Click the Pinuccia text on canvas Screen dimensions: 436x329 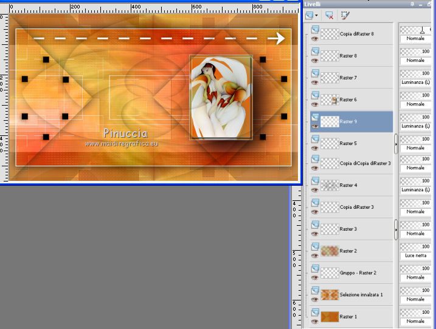coord(125,134)
